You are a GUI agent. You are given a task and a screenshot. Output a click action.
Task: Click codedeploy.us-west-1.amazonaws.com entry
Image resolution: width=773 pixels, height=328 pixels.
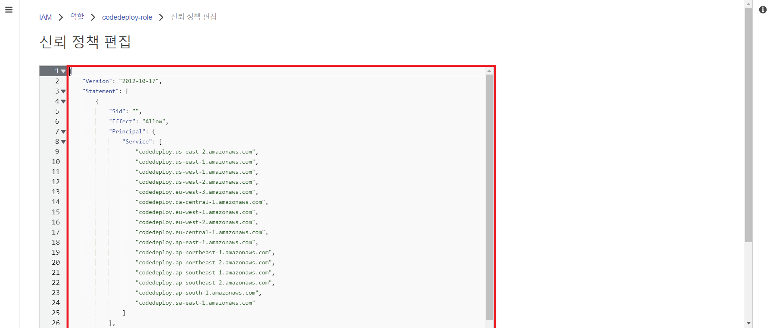tap(197, 172)
